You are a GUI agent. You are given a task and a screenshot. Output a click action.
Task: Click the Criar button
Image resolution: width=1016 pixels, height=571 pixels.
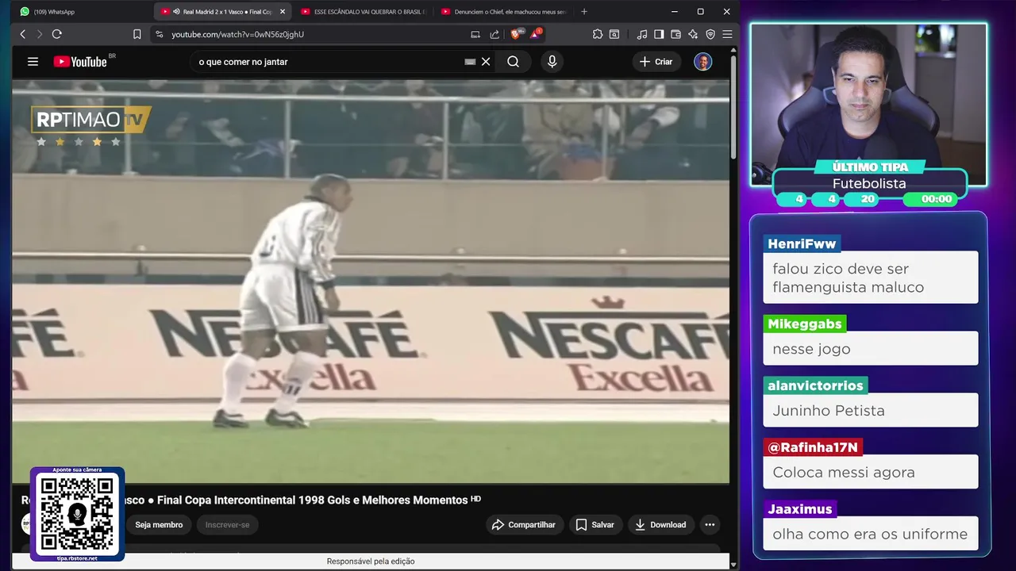656,62
